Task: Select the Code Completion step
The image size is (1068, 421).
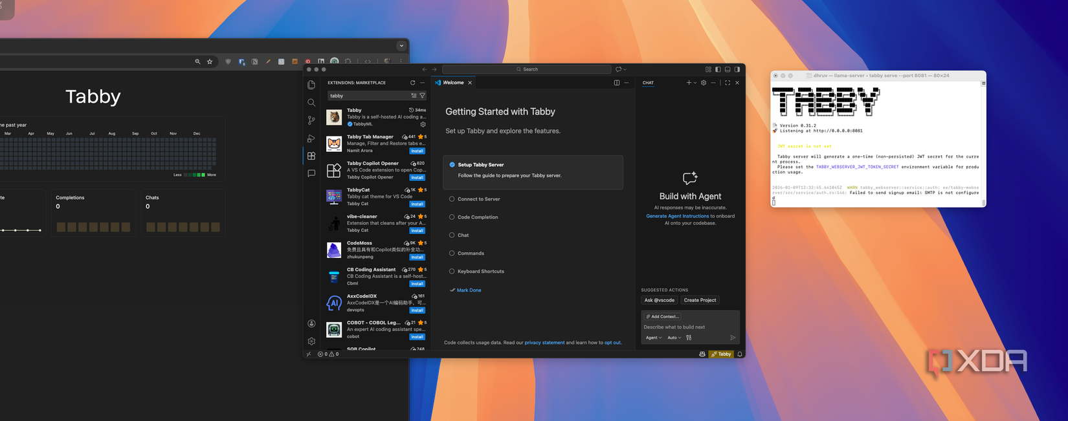Action: pyautogui.click(x=474, y=217)
